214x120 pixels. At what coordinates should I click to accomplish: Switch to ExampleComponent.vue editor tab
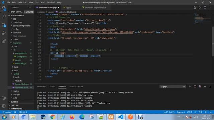click(x=95, y=8)
